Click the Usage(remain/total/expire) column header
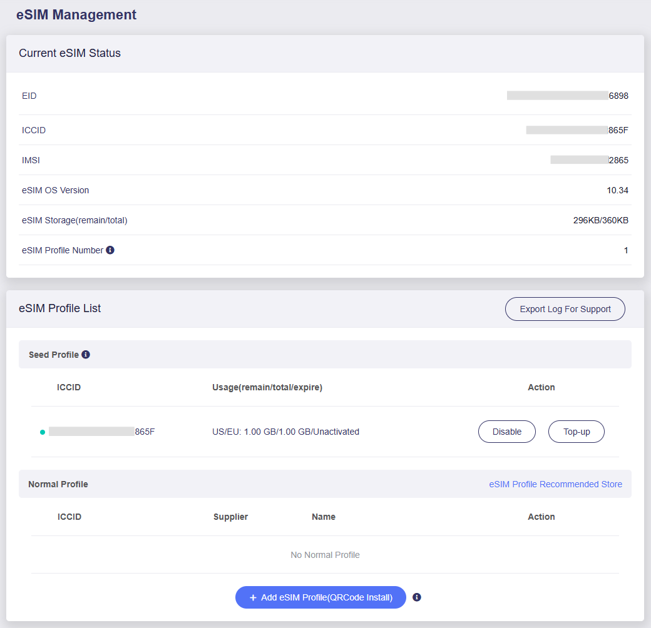Screen dimensions: 651x628 point(267,387)
